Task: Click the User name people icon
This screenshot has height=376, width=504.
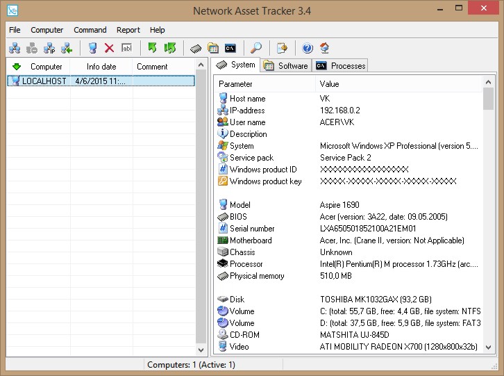Action: click(x=222, y=122)
